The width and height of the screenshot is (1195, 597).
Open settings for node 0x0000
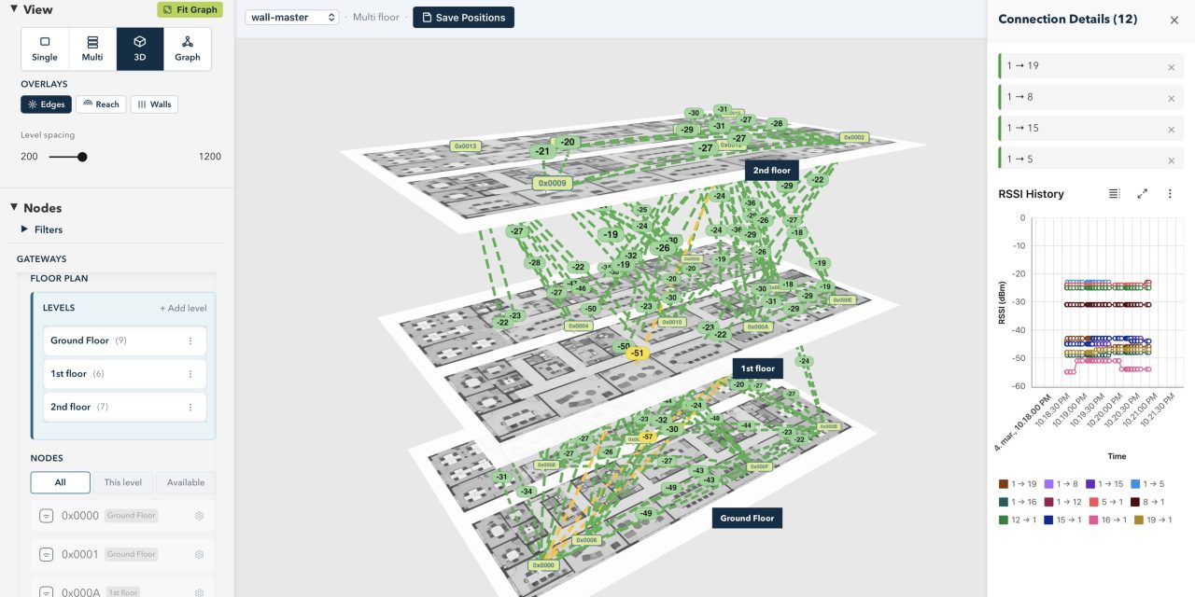coord(198,515)
